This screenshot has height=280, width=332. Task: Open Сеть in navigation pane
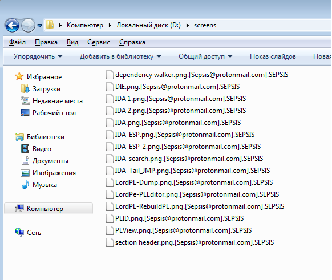34,233
